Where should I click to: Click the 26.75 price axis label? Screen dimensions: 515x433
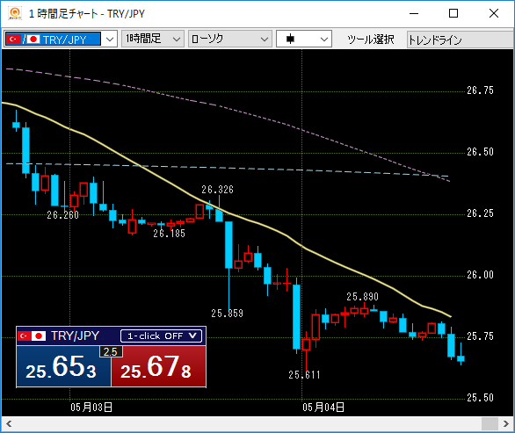[x=480, y=90]
